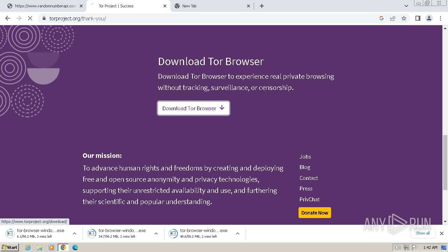Click the Donate Now button
The image size is (448, 252).
tap(315, 213)
